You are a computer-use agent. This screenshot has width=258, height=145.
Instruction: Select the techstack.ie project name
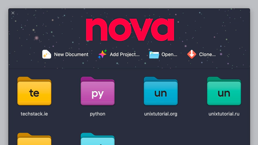[34, 114]
